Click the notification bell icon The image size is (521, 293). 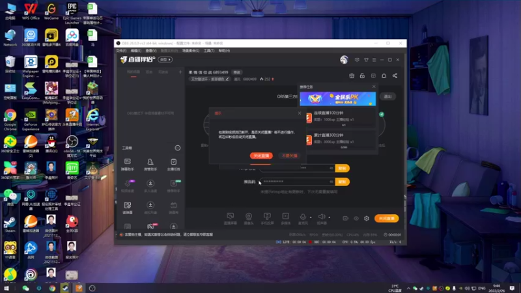pyautogui.click(x=384, y=76)
